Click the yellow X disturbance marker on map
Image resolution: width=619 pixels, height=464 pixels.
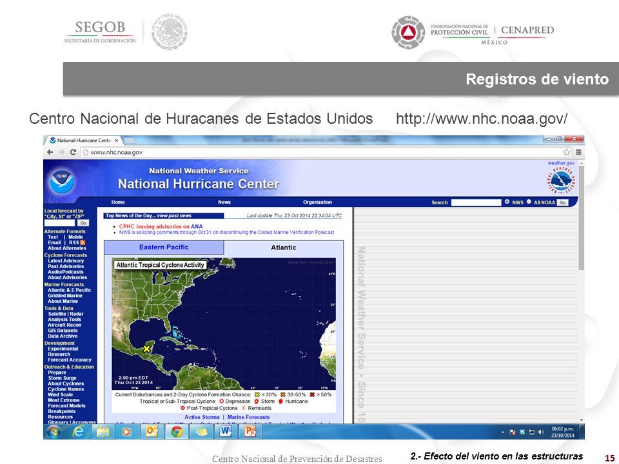[x=146, y=349]
